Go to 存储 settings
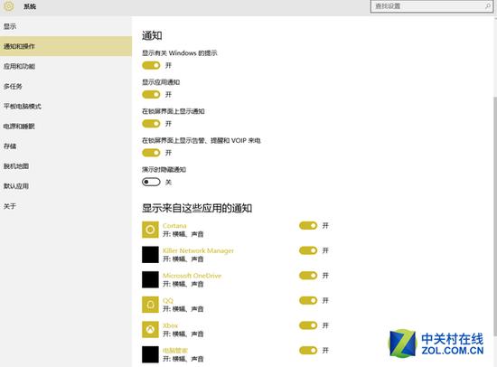This screenshot has height=367, width=497. [66, 146]
